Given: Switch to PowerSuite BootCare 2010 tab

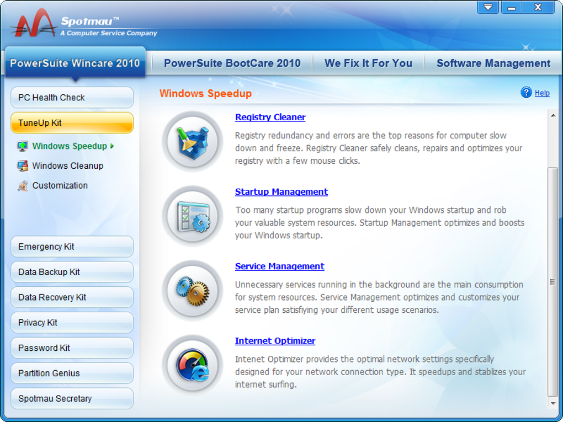Looking at the screenshot, I should coord(232,63).
